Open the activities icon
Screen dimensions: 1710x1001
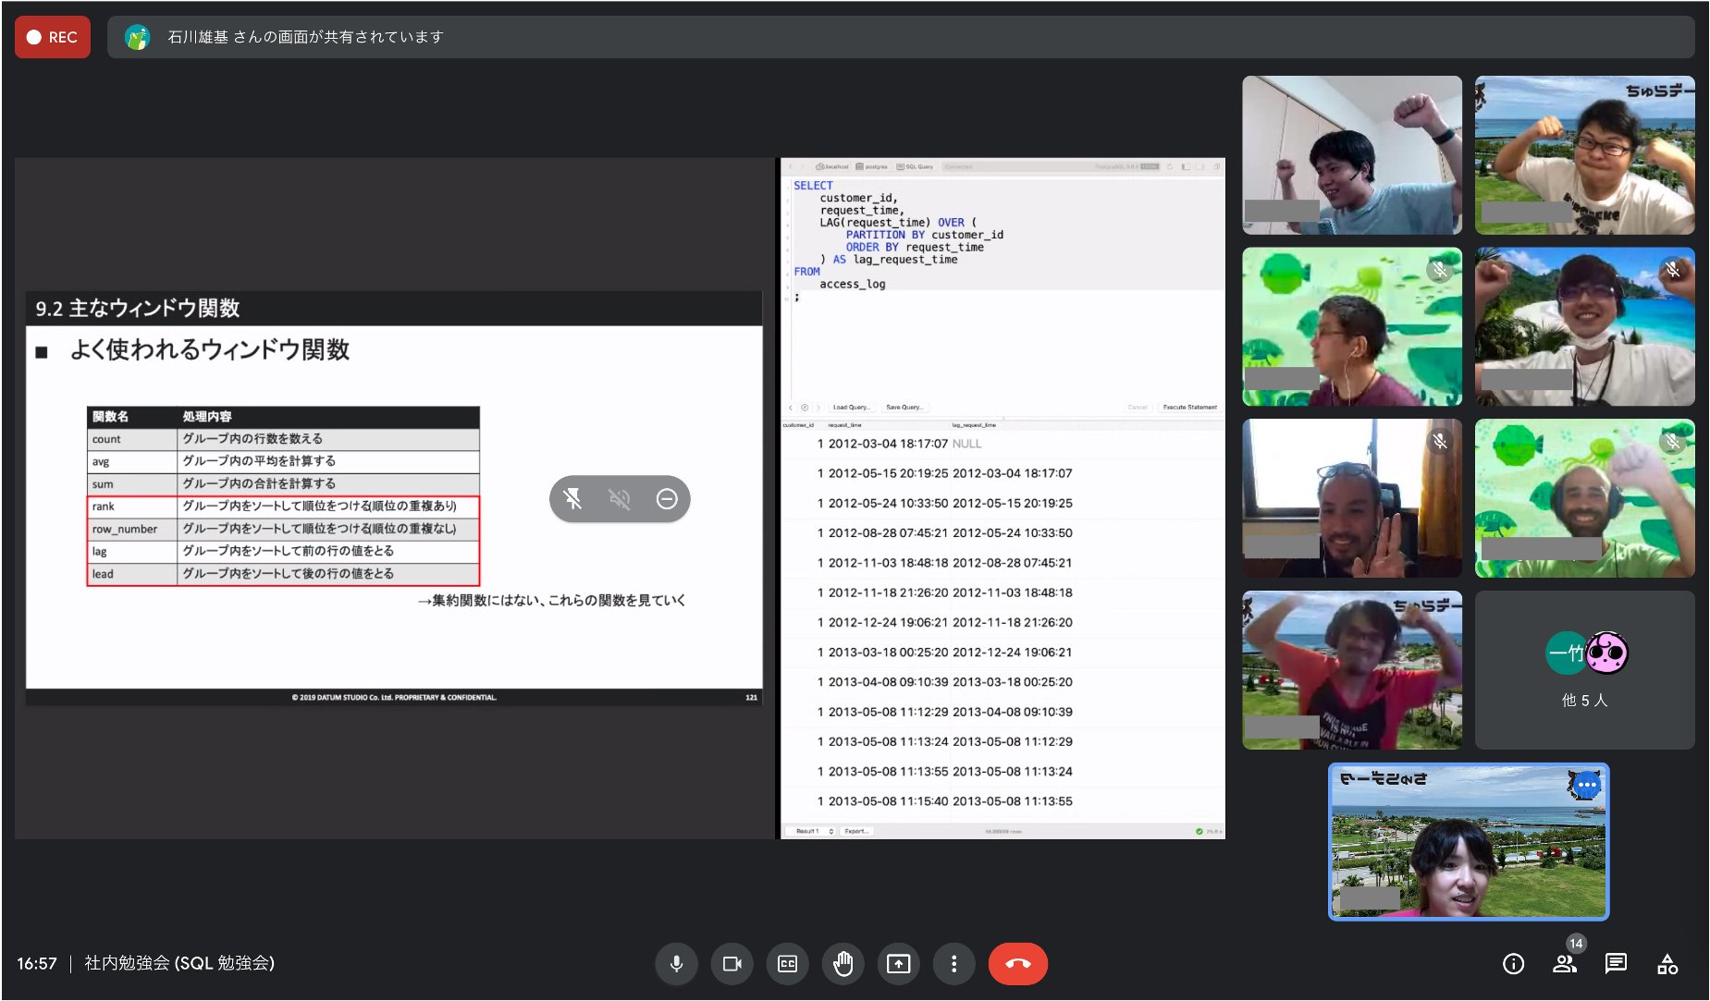point(1667,964)
